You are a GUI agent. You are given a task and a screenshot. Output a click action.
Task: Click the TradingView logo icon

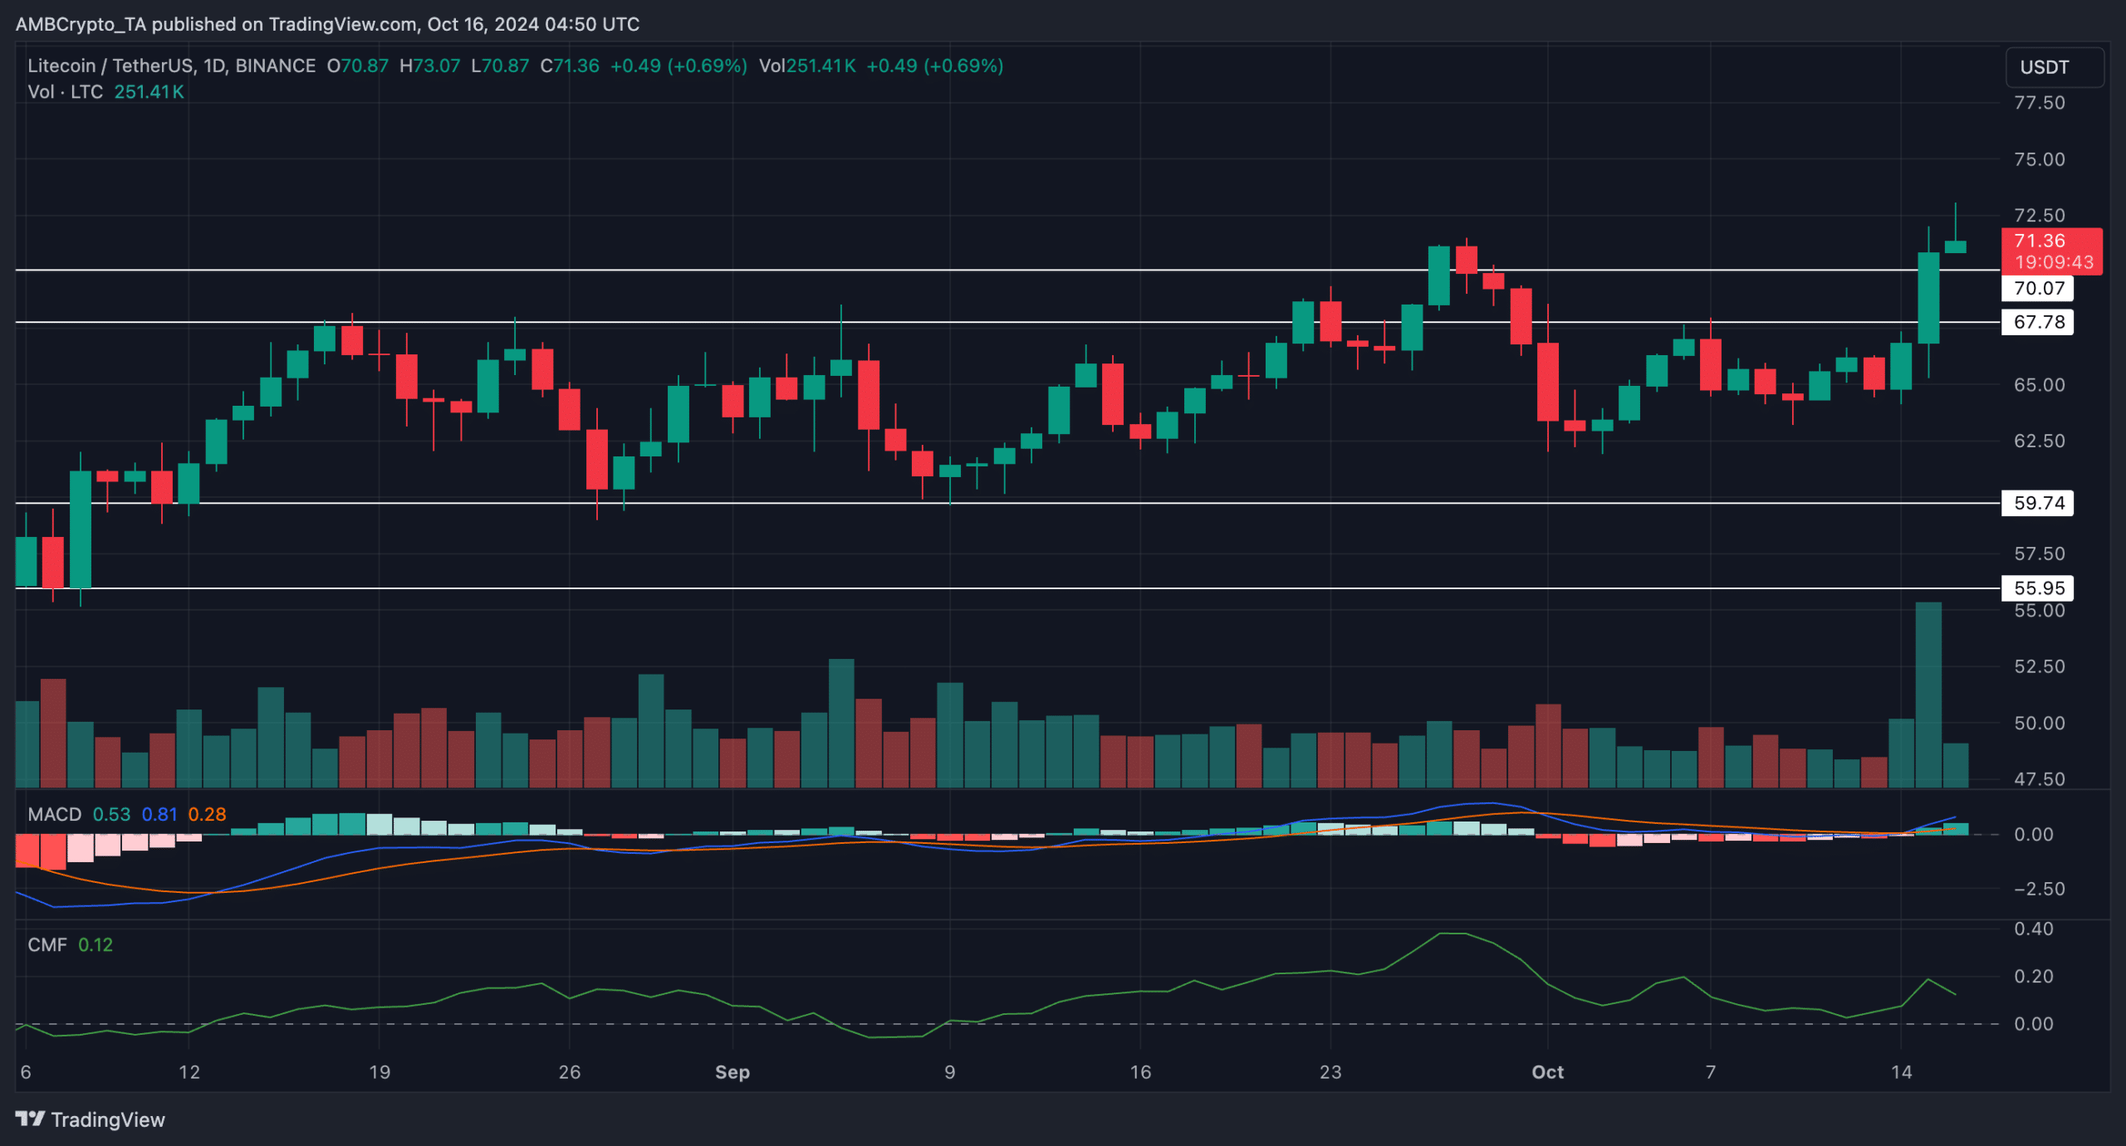(30, 1119)
